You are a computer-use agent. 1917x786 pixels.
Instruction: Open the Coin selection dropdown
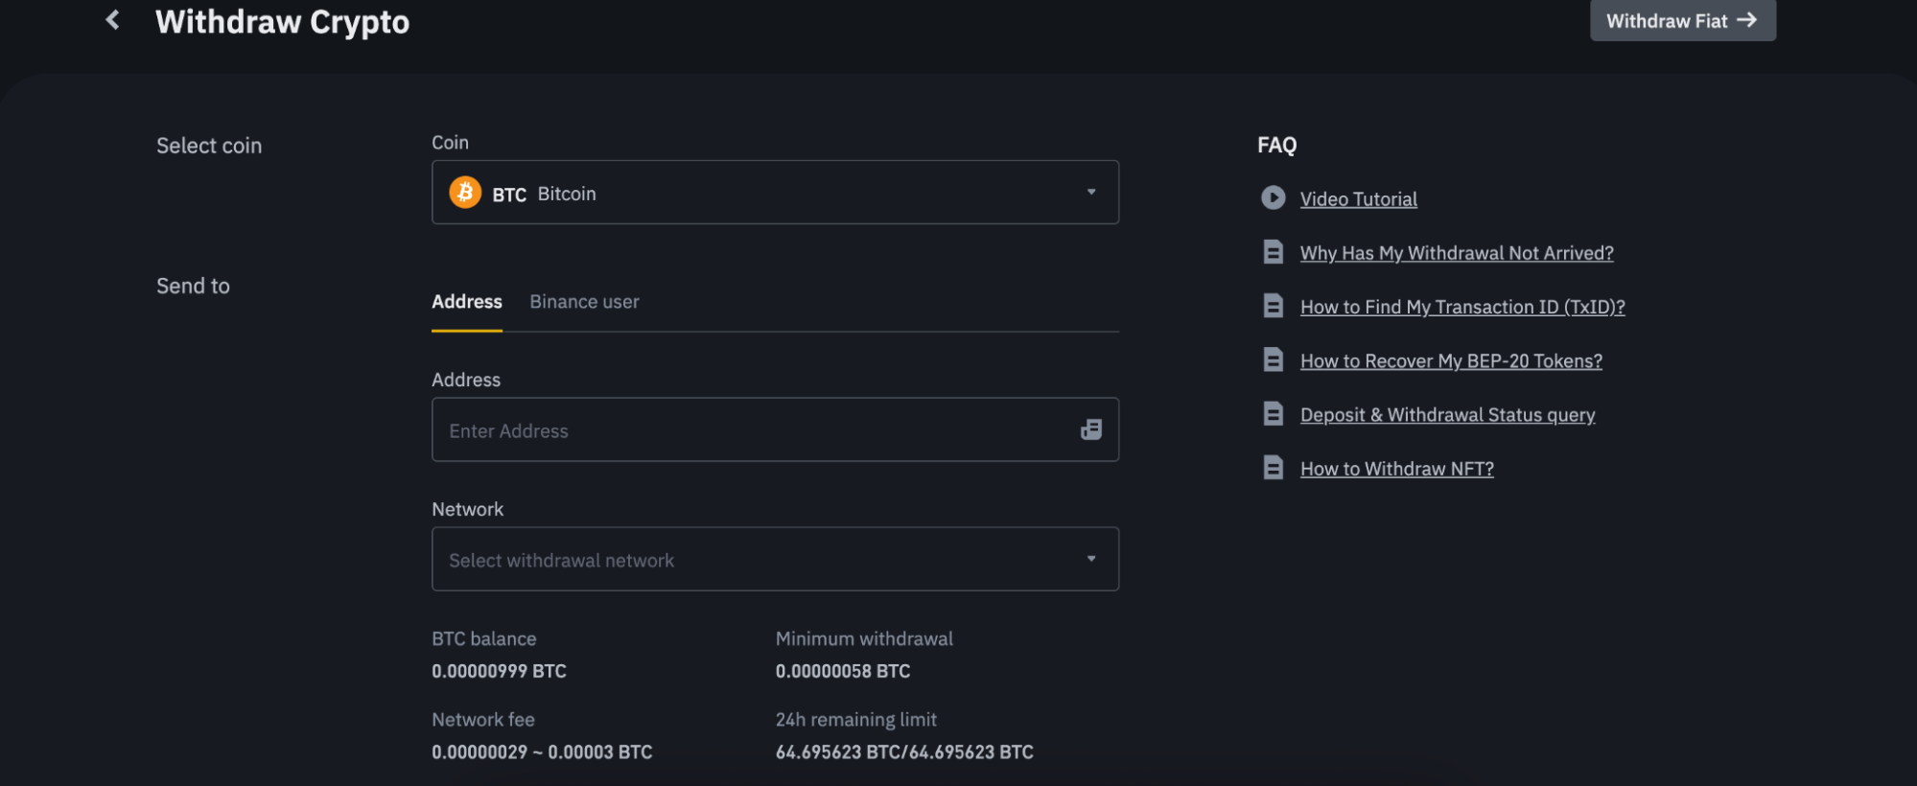775,192
